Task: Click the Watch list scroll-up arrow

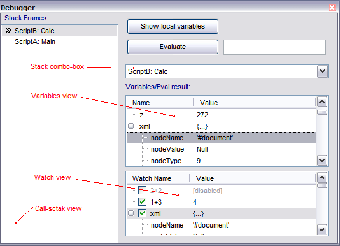Action: pyautogui.click(x=322, y=178)
